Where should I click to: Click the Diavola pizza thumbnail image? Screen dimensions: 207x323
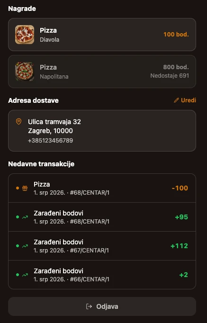click(25, 35)
